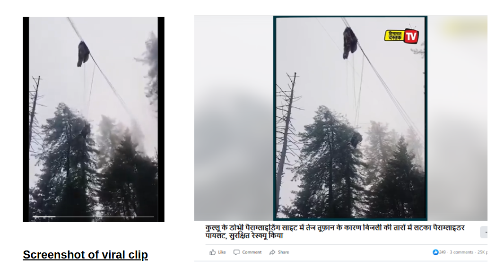
Task: Click the Like thumbs-up icon
Action: pos(212,252)
